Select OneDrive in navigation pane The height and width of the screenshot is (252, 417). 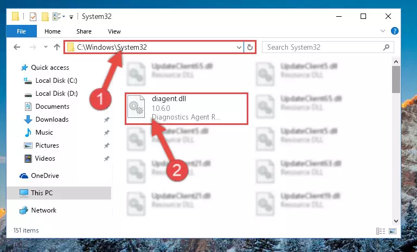44,176
